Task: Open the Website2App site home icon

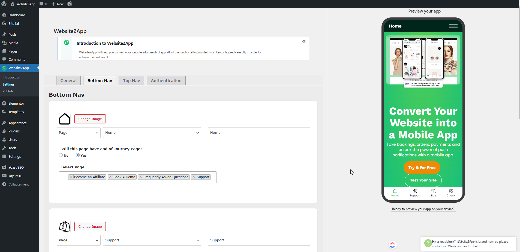Action: (13, 4)
